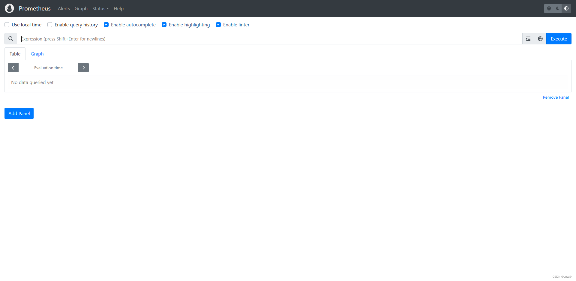This screenshot has width=576, height=281.
Task: Enable the Use local time checkbox
Action: click(x=7, y=25)
